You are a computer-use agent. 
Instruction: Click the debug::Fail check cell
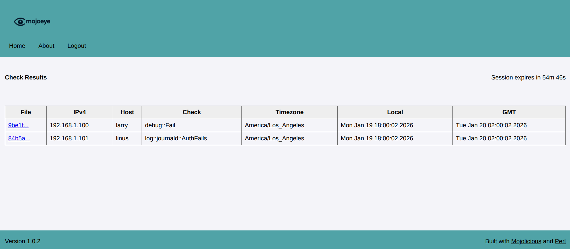(160, 125)
